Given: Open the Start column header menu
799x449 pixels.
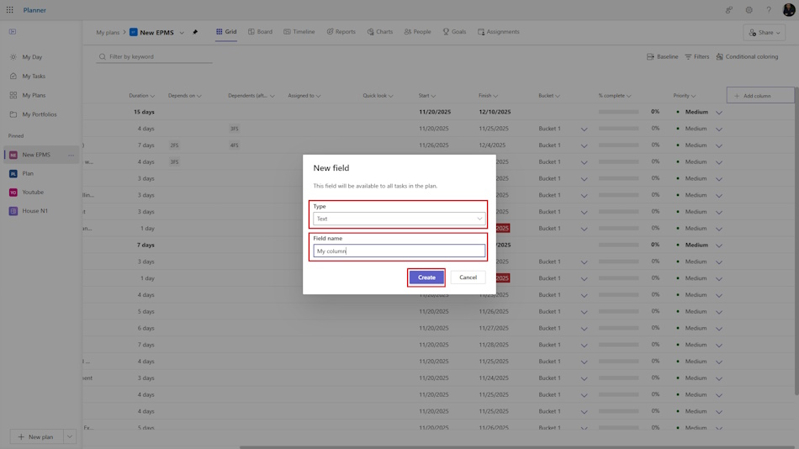Looking at the screenshot, I should click(427, 96).
